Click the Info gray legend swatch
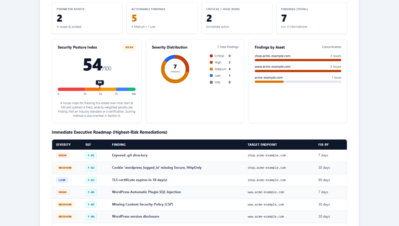The height and width of the screenshot is (226, 399). click(211, 82)
